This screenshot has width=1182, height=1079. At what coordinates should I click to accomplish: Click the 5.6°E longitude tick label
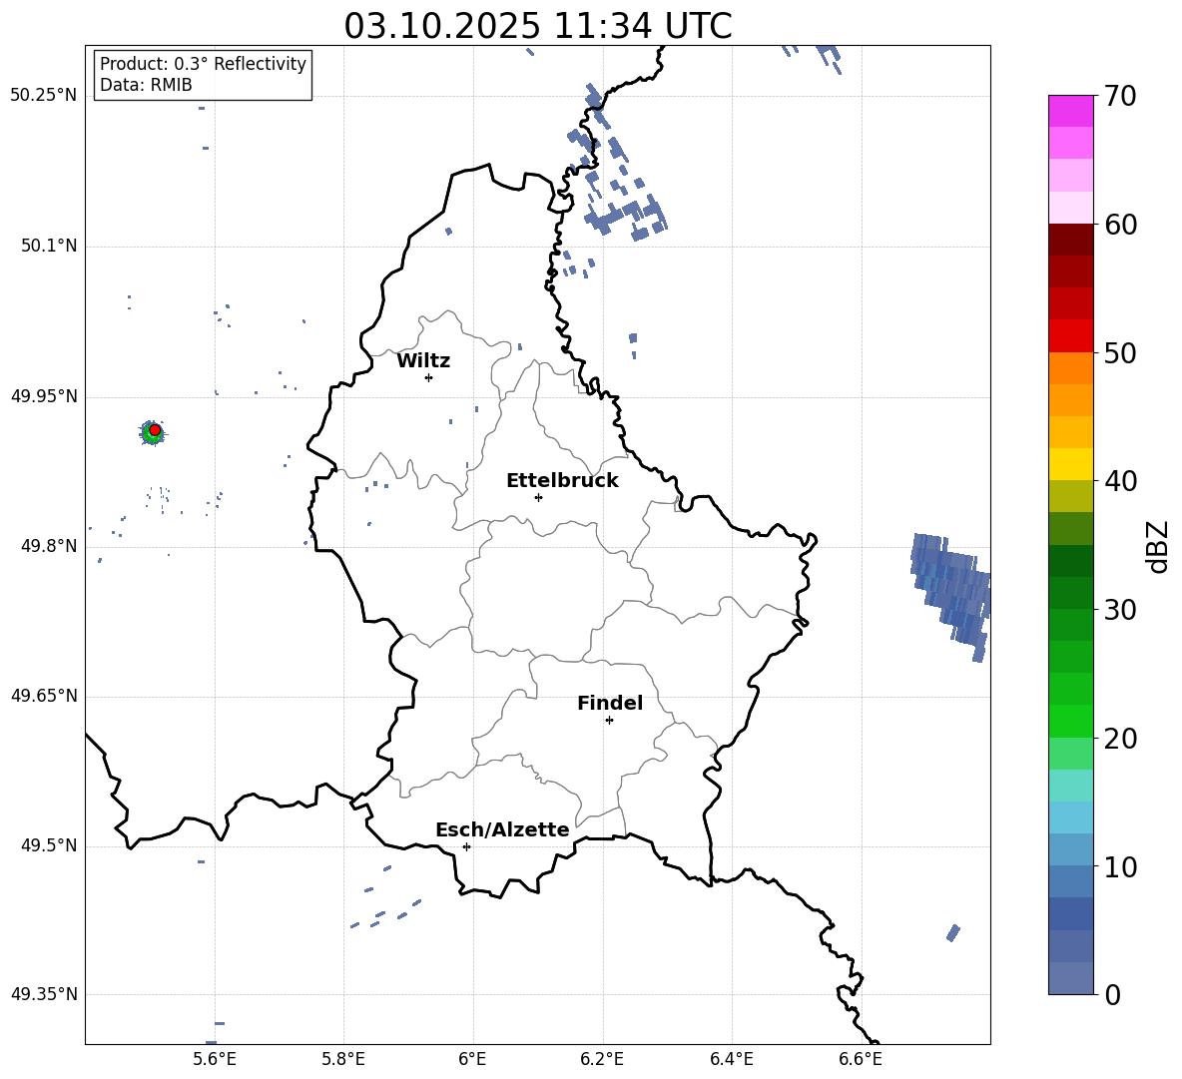click(x=215, y=1059)
